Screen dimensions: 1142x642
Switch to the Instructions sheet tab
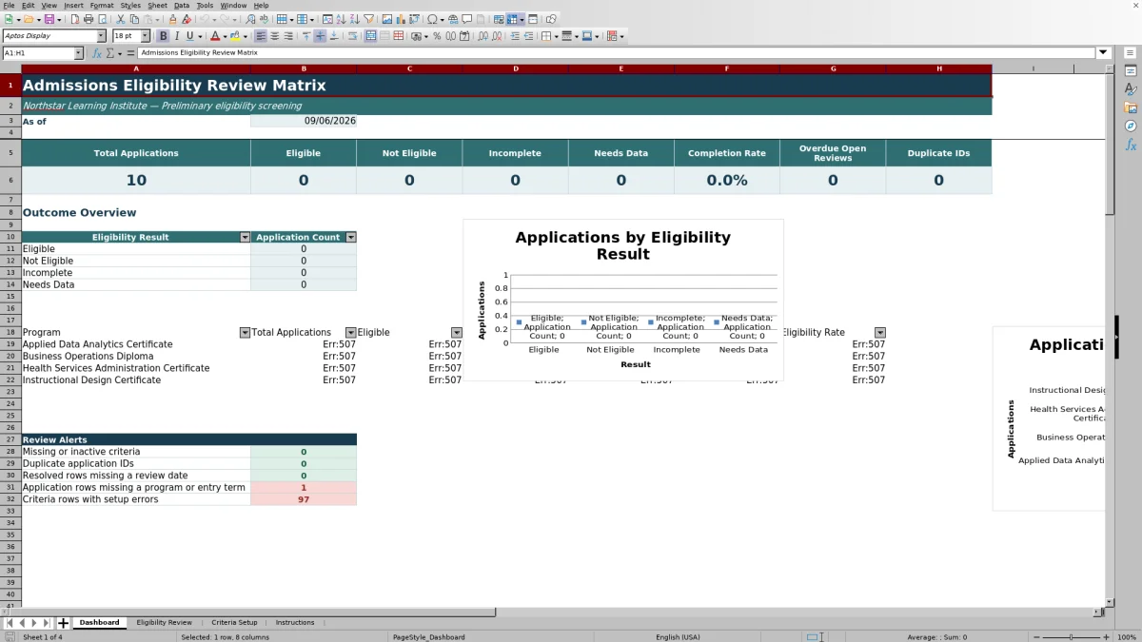295,623
